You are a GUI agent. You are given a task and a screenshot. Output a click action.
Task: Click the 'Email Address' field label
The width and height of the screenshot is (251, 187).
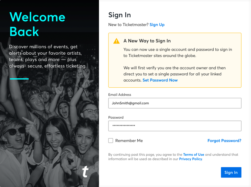(120, 95)
